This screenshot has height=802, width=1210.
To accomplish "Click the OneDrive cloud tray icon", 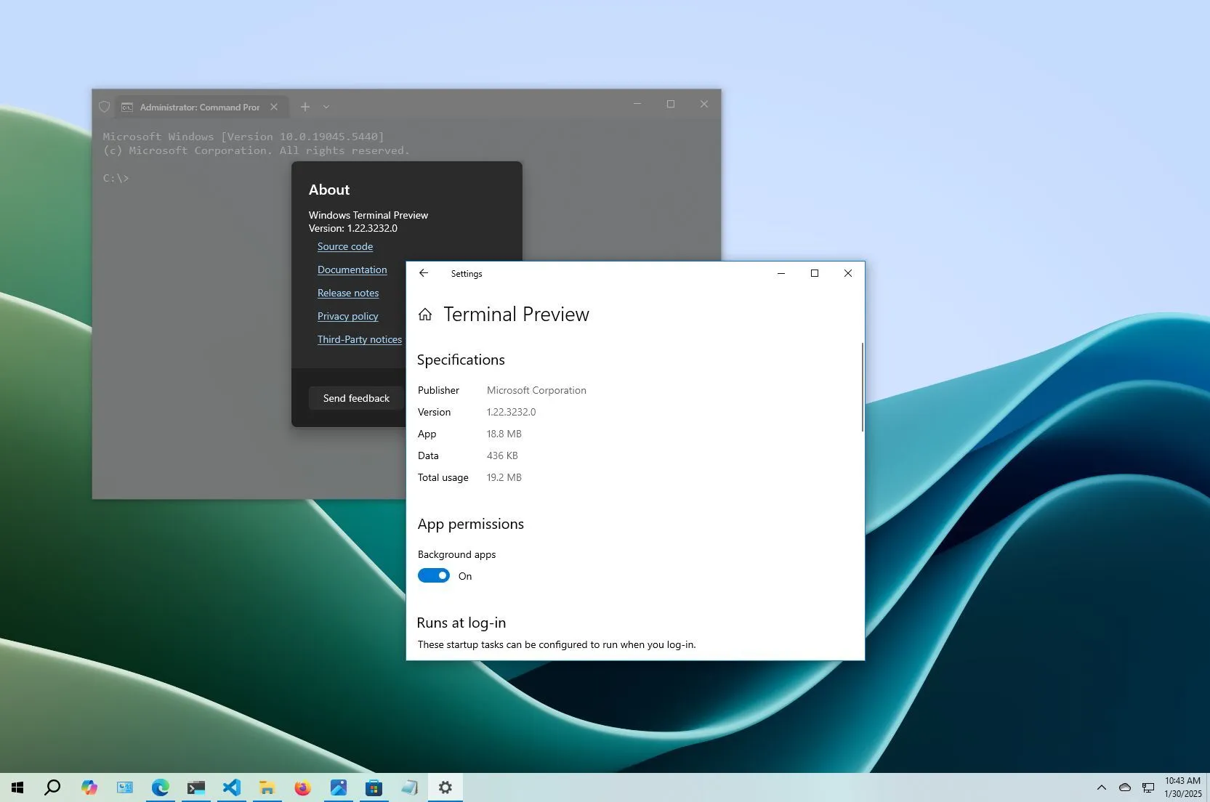I will point(1125,787).
